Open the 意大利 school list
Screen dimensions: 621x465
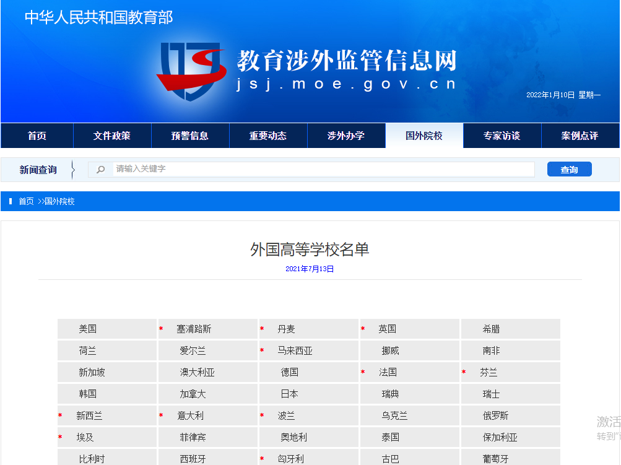(190, 415)
